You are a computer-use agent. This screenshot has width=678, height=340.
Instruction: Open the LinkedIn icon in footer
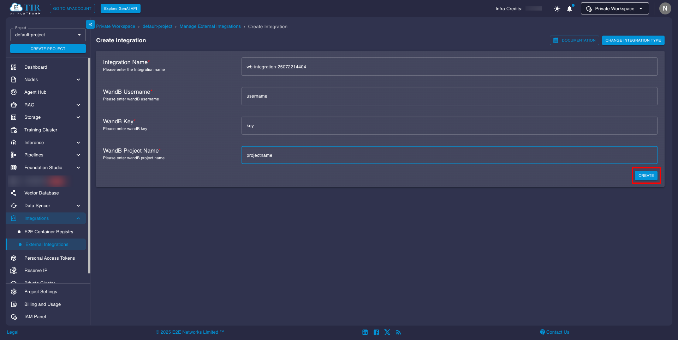pyautogui.click(x=365, y=332)
